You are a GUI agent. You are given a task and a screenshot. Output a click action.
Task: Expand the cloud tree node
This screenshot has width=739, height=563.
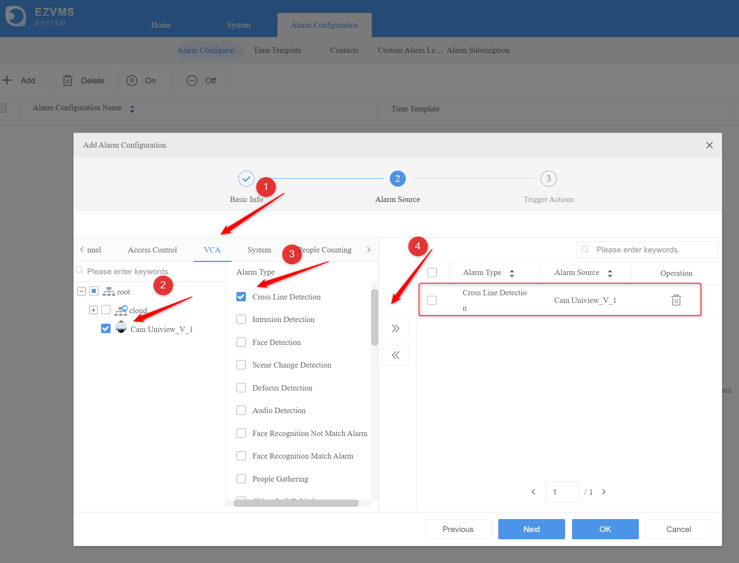tap(93, 310)
